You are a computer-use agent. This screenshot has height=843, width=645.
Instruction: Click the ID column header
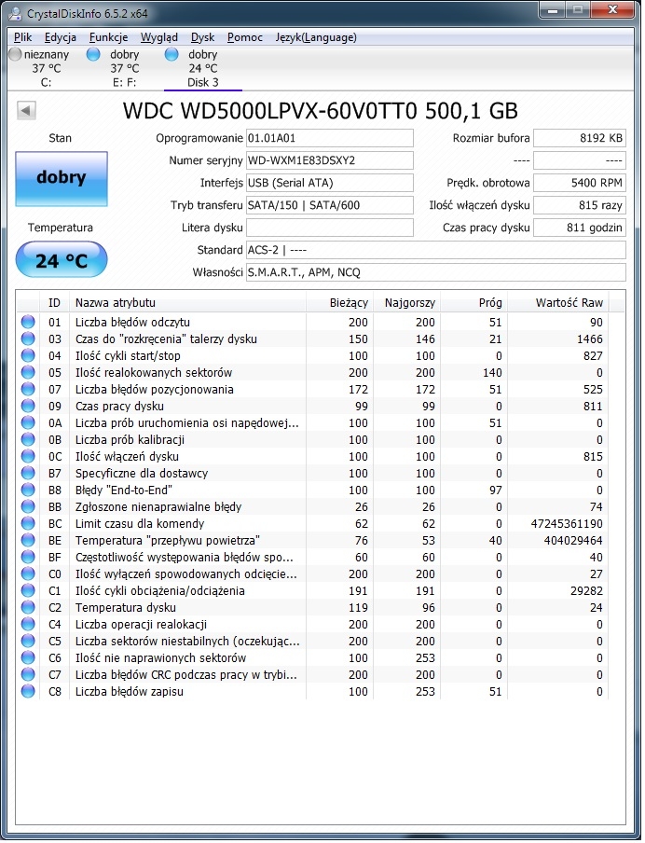(54, 303)
